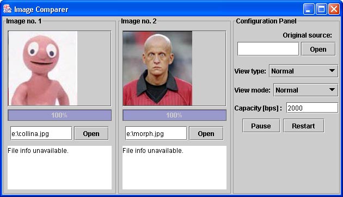343x197 pixels.
Task: Click the e:\collina.jpg path field
Action: [41, 133]
